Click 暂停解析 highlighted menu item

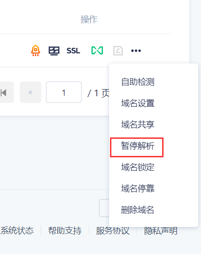pos(137,146)
